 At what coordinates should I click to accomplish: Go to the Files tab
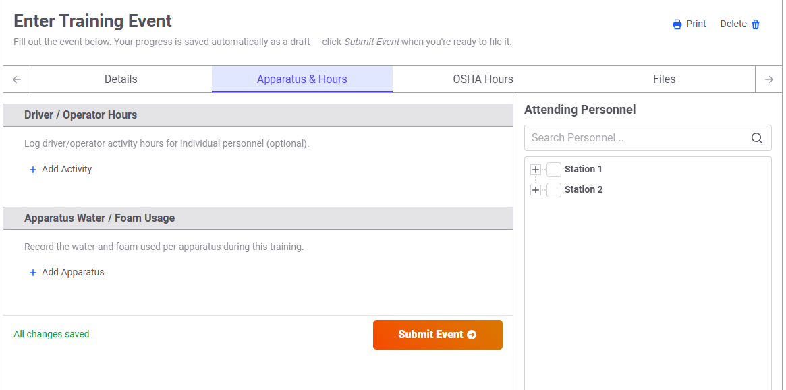point(664,79)
